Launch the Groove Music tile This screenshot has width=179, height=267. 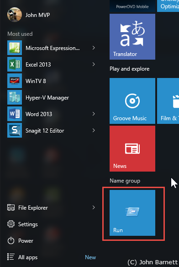[132, 101]
